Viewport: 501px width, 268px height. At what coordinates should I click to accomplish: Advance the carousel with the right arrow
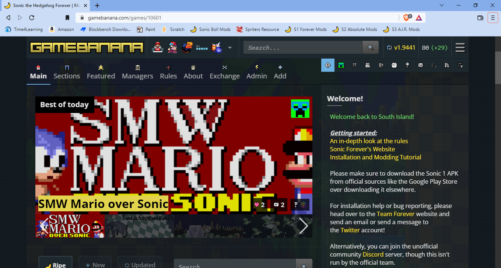pyautogui.click(x=303, y=226)
